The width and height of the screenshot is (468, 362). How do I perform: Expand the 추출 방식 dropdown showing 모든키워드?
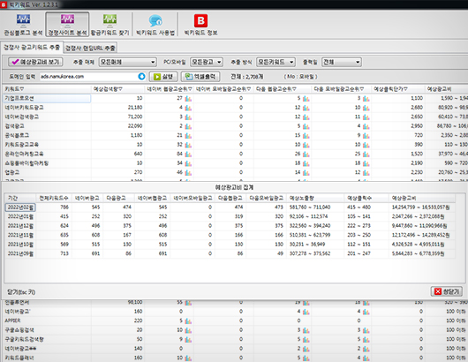(x=276, y=62)
